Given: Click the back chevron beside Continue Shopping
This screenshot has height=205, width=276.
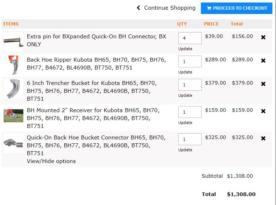Looking at the screenshot, I should click(x=138, y=8).
